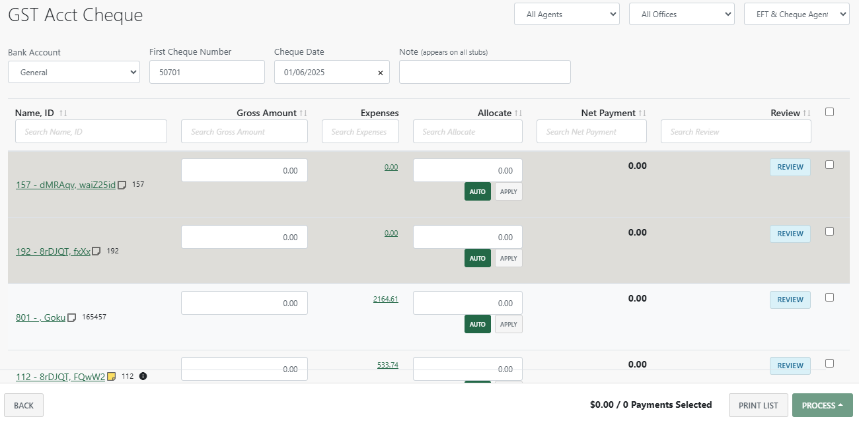The width and height of the screenshot is (859, 421).
Task: Click the info icon next to agent 112
Action: click(x=143, y=377)
